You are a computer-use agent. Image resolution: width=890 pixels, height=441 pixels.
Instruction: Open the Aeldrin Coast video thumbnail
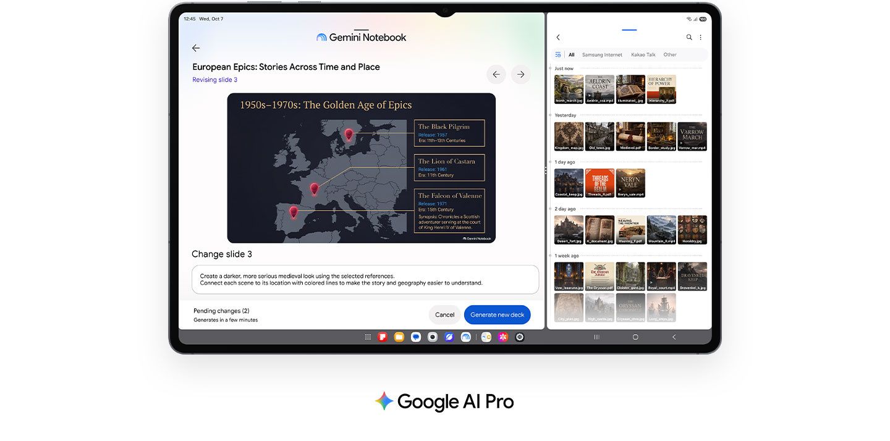click(600, 90)
